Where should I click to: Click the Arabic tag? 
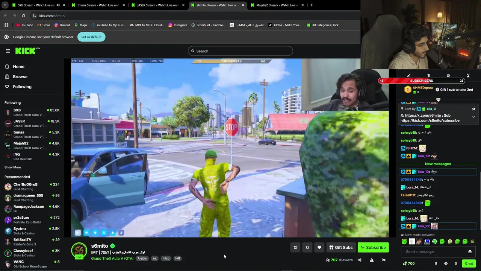142,259
